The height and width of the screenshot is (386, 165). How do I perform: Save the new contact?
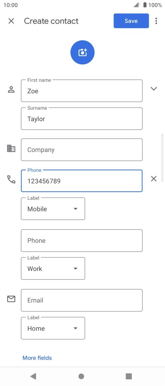(131, 21)
